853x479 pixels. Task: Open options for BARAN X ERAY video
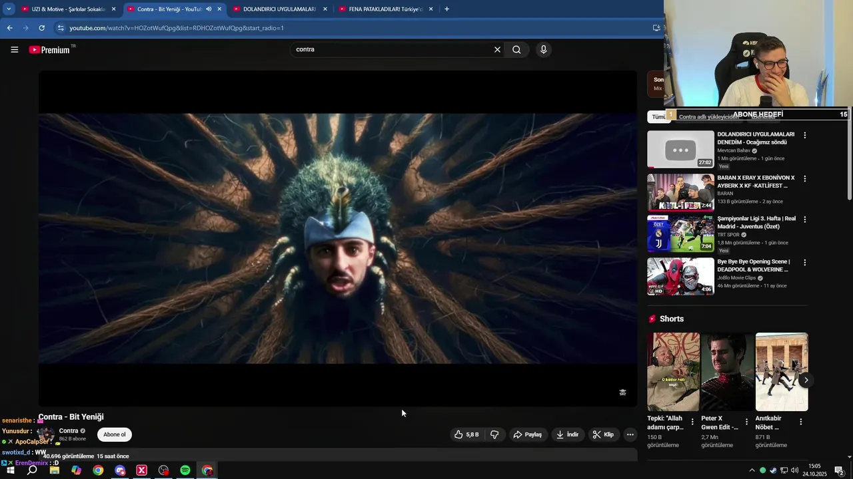coord(804,178)
